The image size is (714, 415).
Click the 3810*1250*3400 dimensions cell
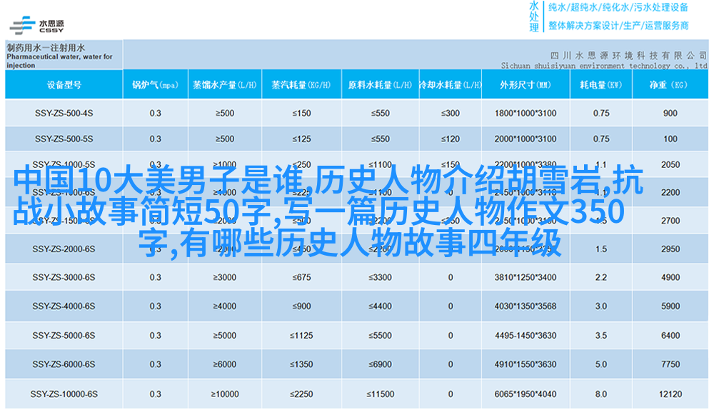[x=526, y=277]
